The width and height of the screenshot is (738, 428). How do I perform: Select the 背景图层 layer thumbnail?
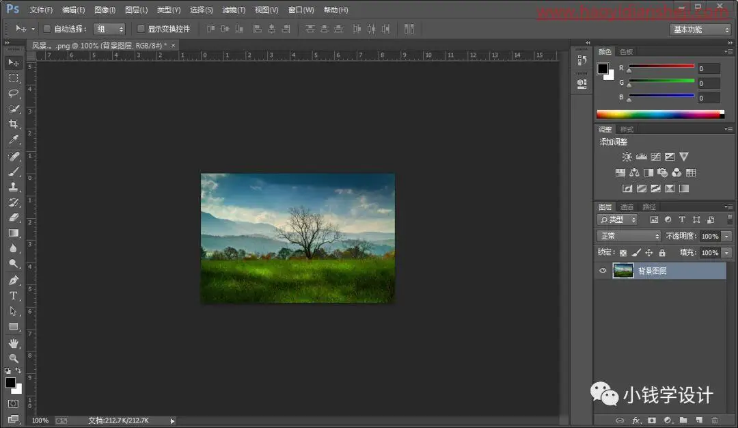(x=623, y=271)
